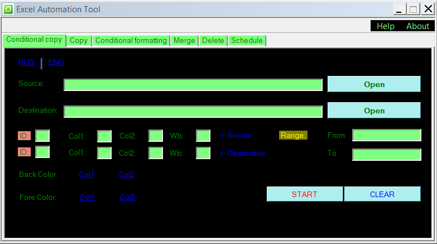Viewport: 437px width, 244px height.
Task: Pick Back Color Col1 link
Action: point(87,175)
